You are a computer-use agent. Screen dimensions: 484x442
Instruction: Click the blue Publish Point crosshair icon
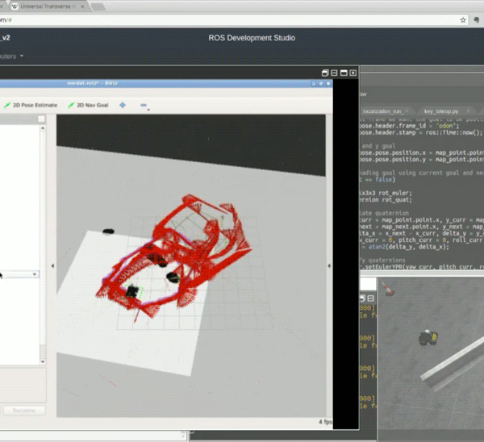123,105
